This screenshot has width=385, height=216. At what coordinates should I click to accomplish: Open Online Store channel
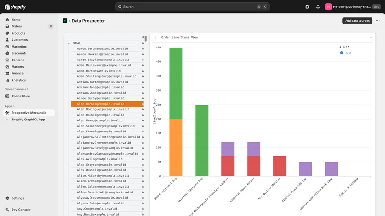(29, 96)
